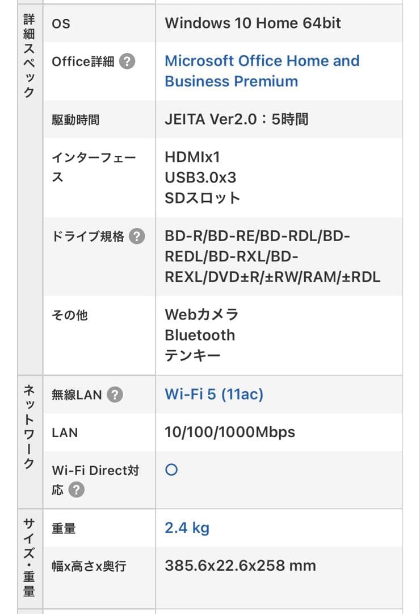Click the LAN speed value 10/100/1000Mbps

(x=229, y=432)
